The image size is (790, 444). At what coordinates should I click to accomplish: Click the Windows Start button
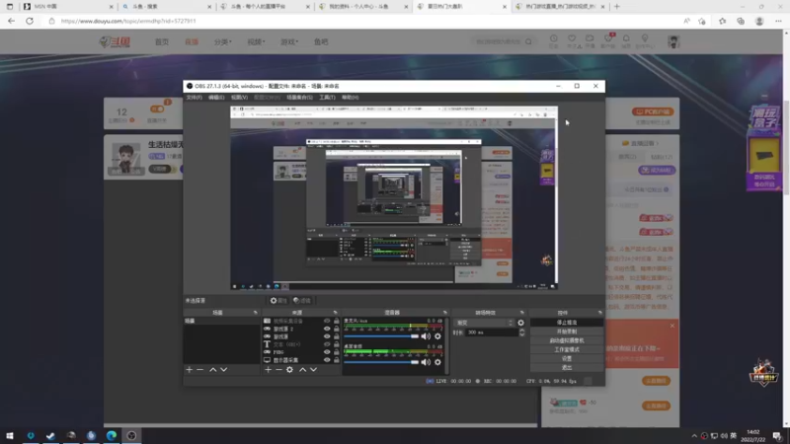(10, 435)
